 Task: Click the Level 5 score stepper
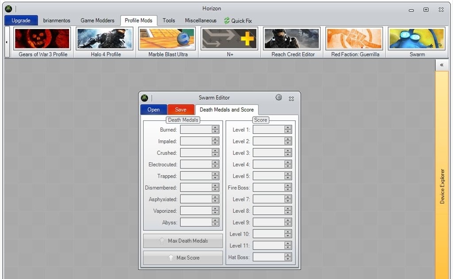[x=288, y=176]
